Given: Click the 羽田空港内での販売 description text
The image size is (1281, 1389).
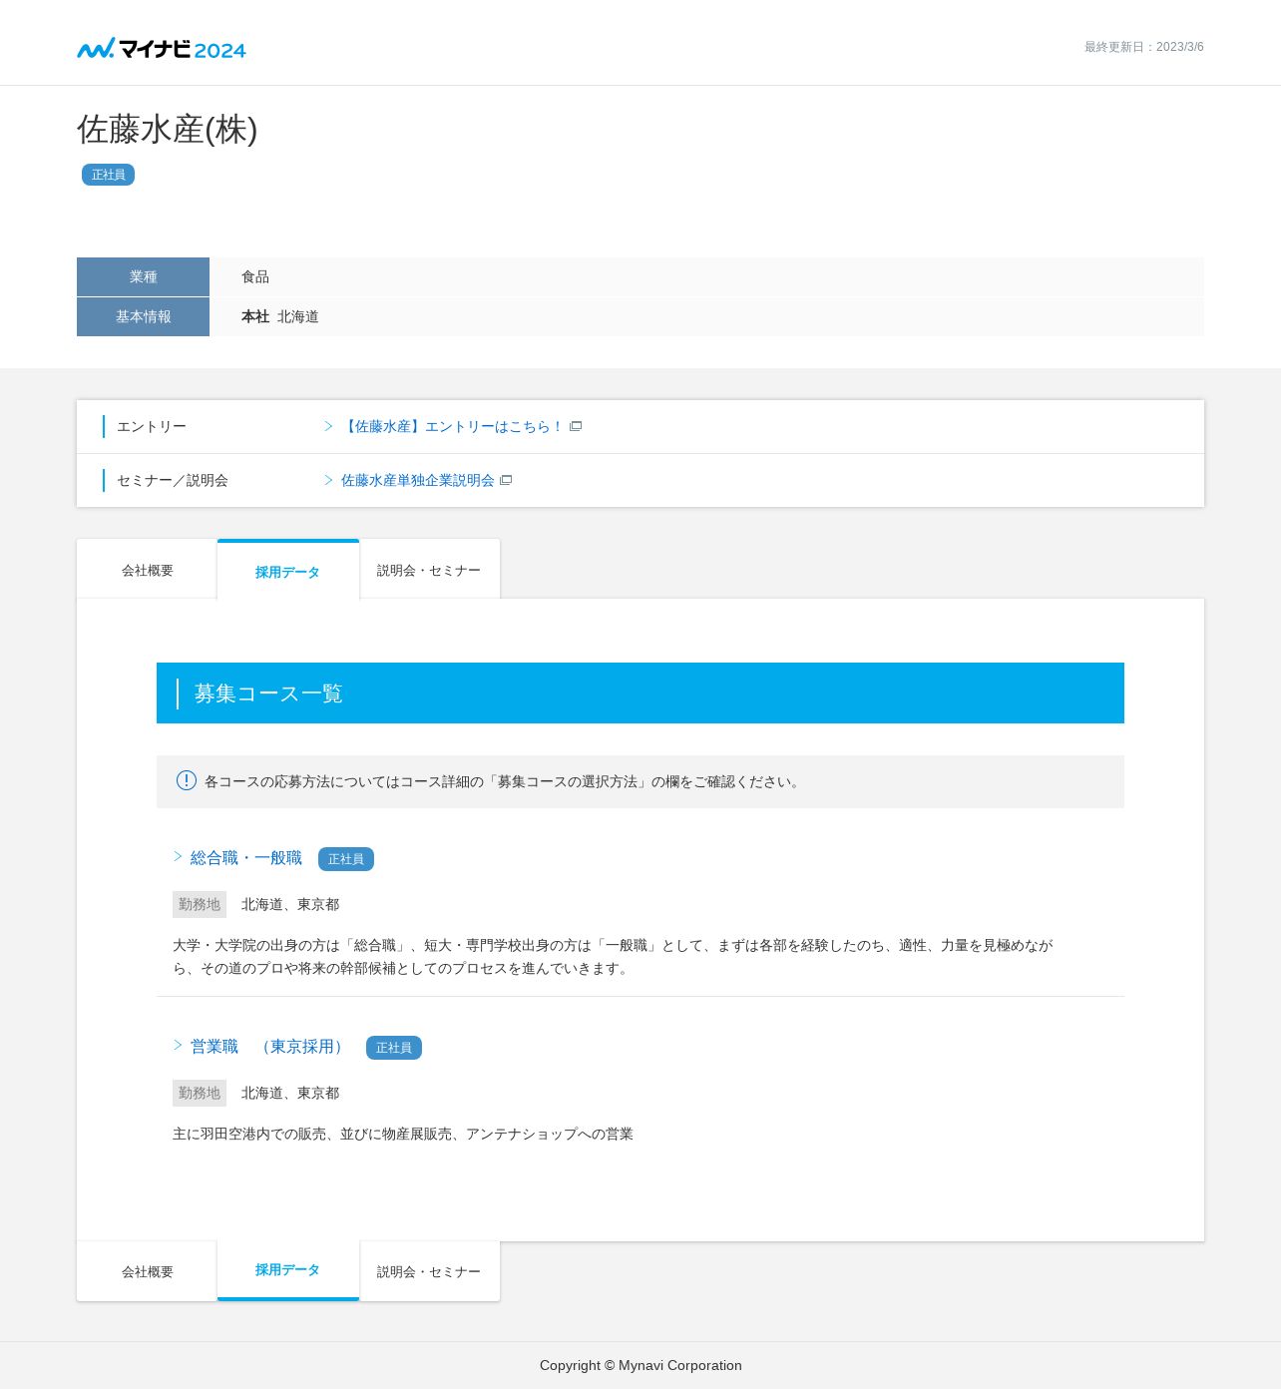Looking at the screenshot, I should coord(403,1134).
